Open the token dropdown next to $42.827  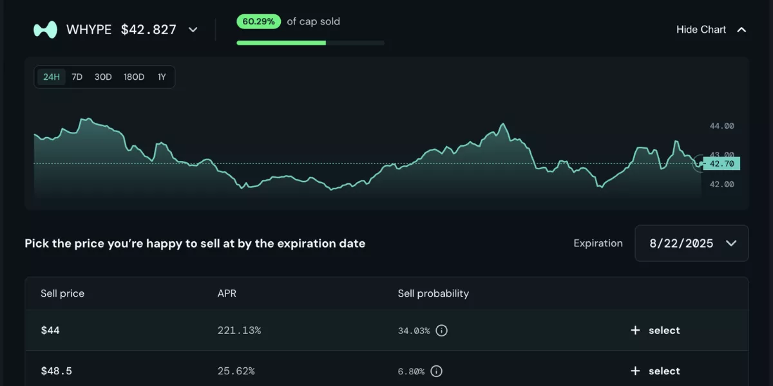[x=193, y=30]
